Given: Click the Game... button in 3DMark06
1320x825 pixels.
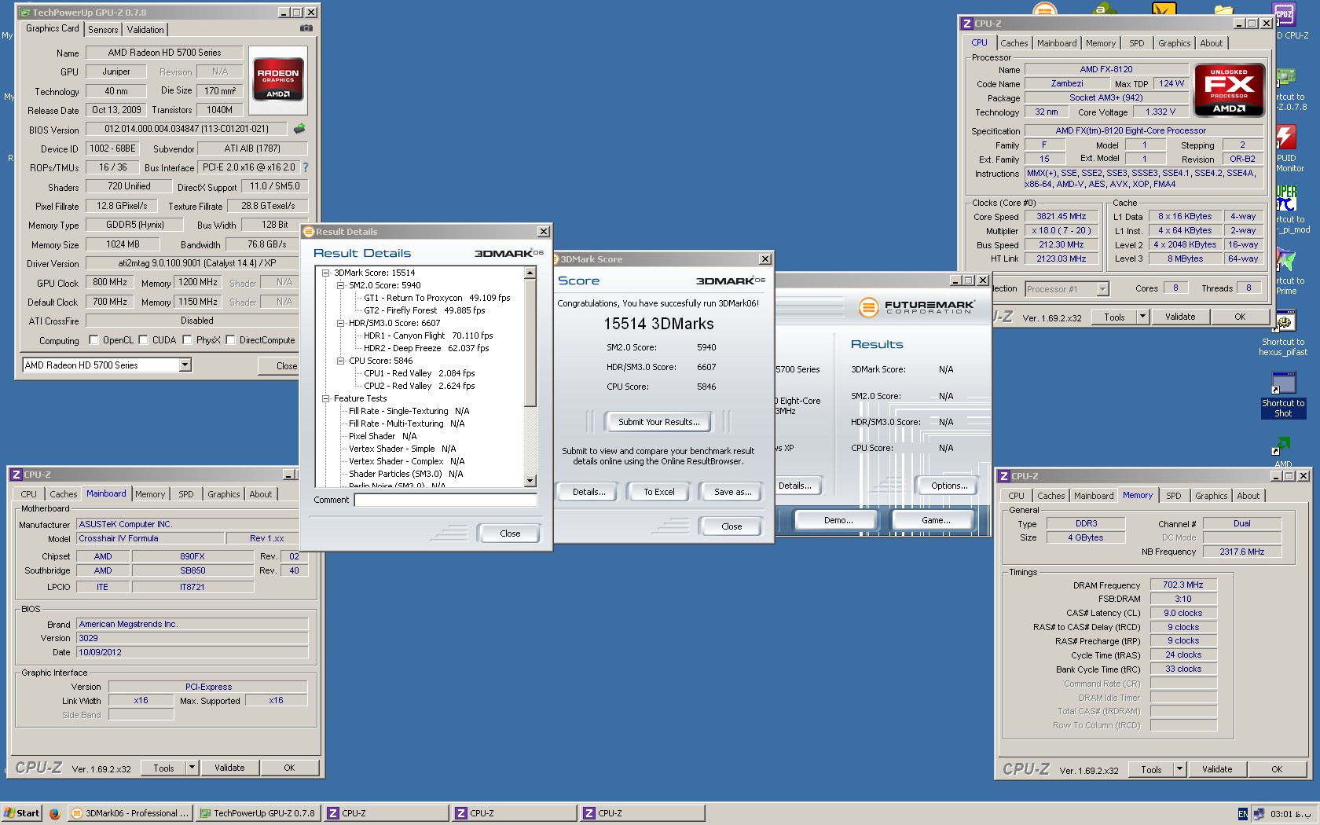Looking at the screenshot, I should [935, 520].
